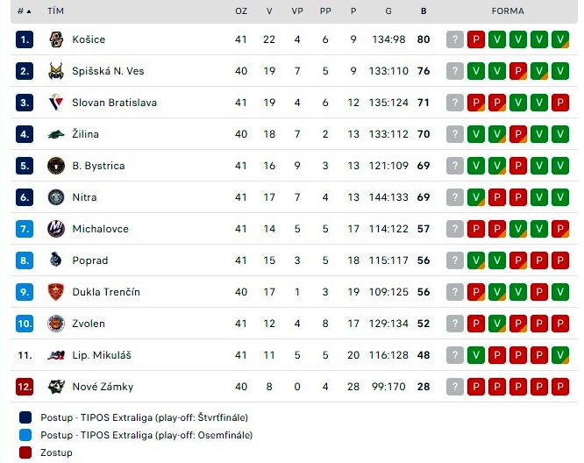Viewport: 584px width, 463px height.
Task: Open the Zvolen team logo
Action: click(x=56, y=324)
